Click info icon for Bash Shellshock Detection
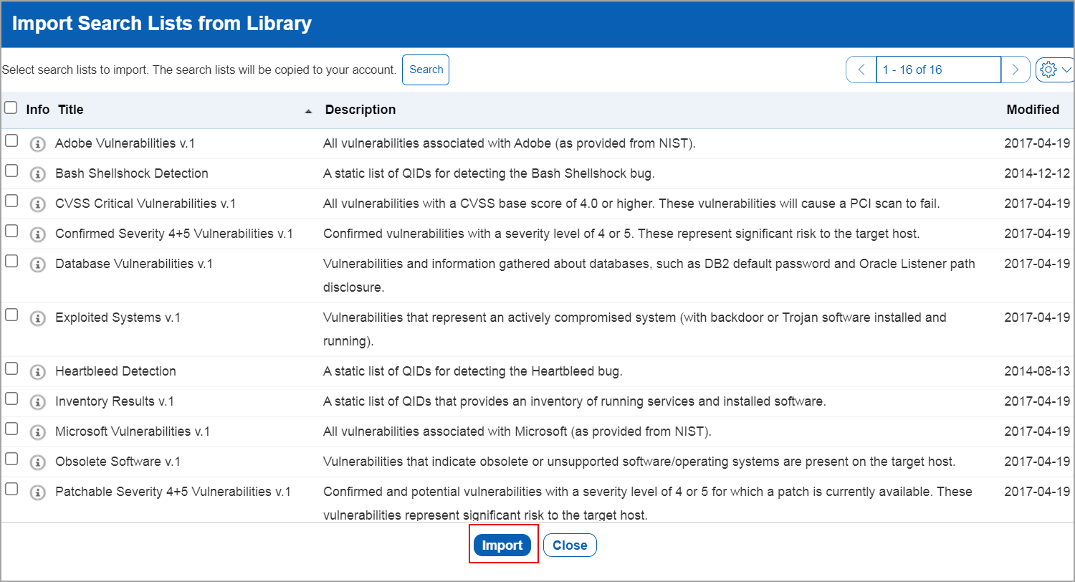The height and width of the screenshot is (582, 1075). pyautogui.click(x=37, y=174)
